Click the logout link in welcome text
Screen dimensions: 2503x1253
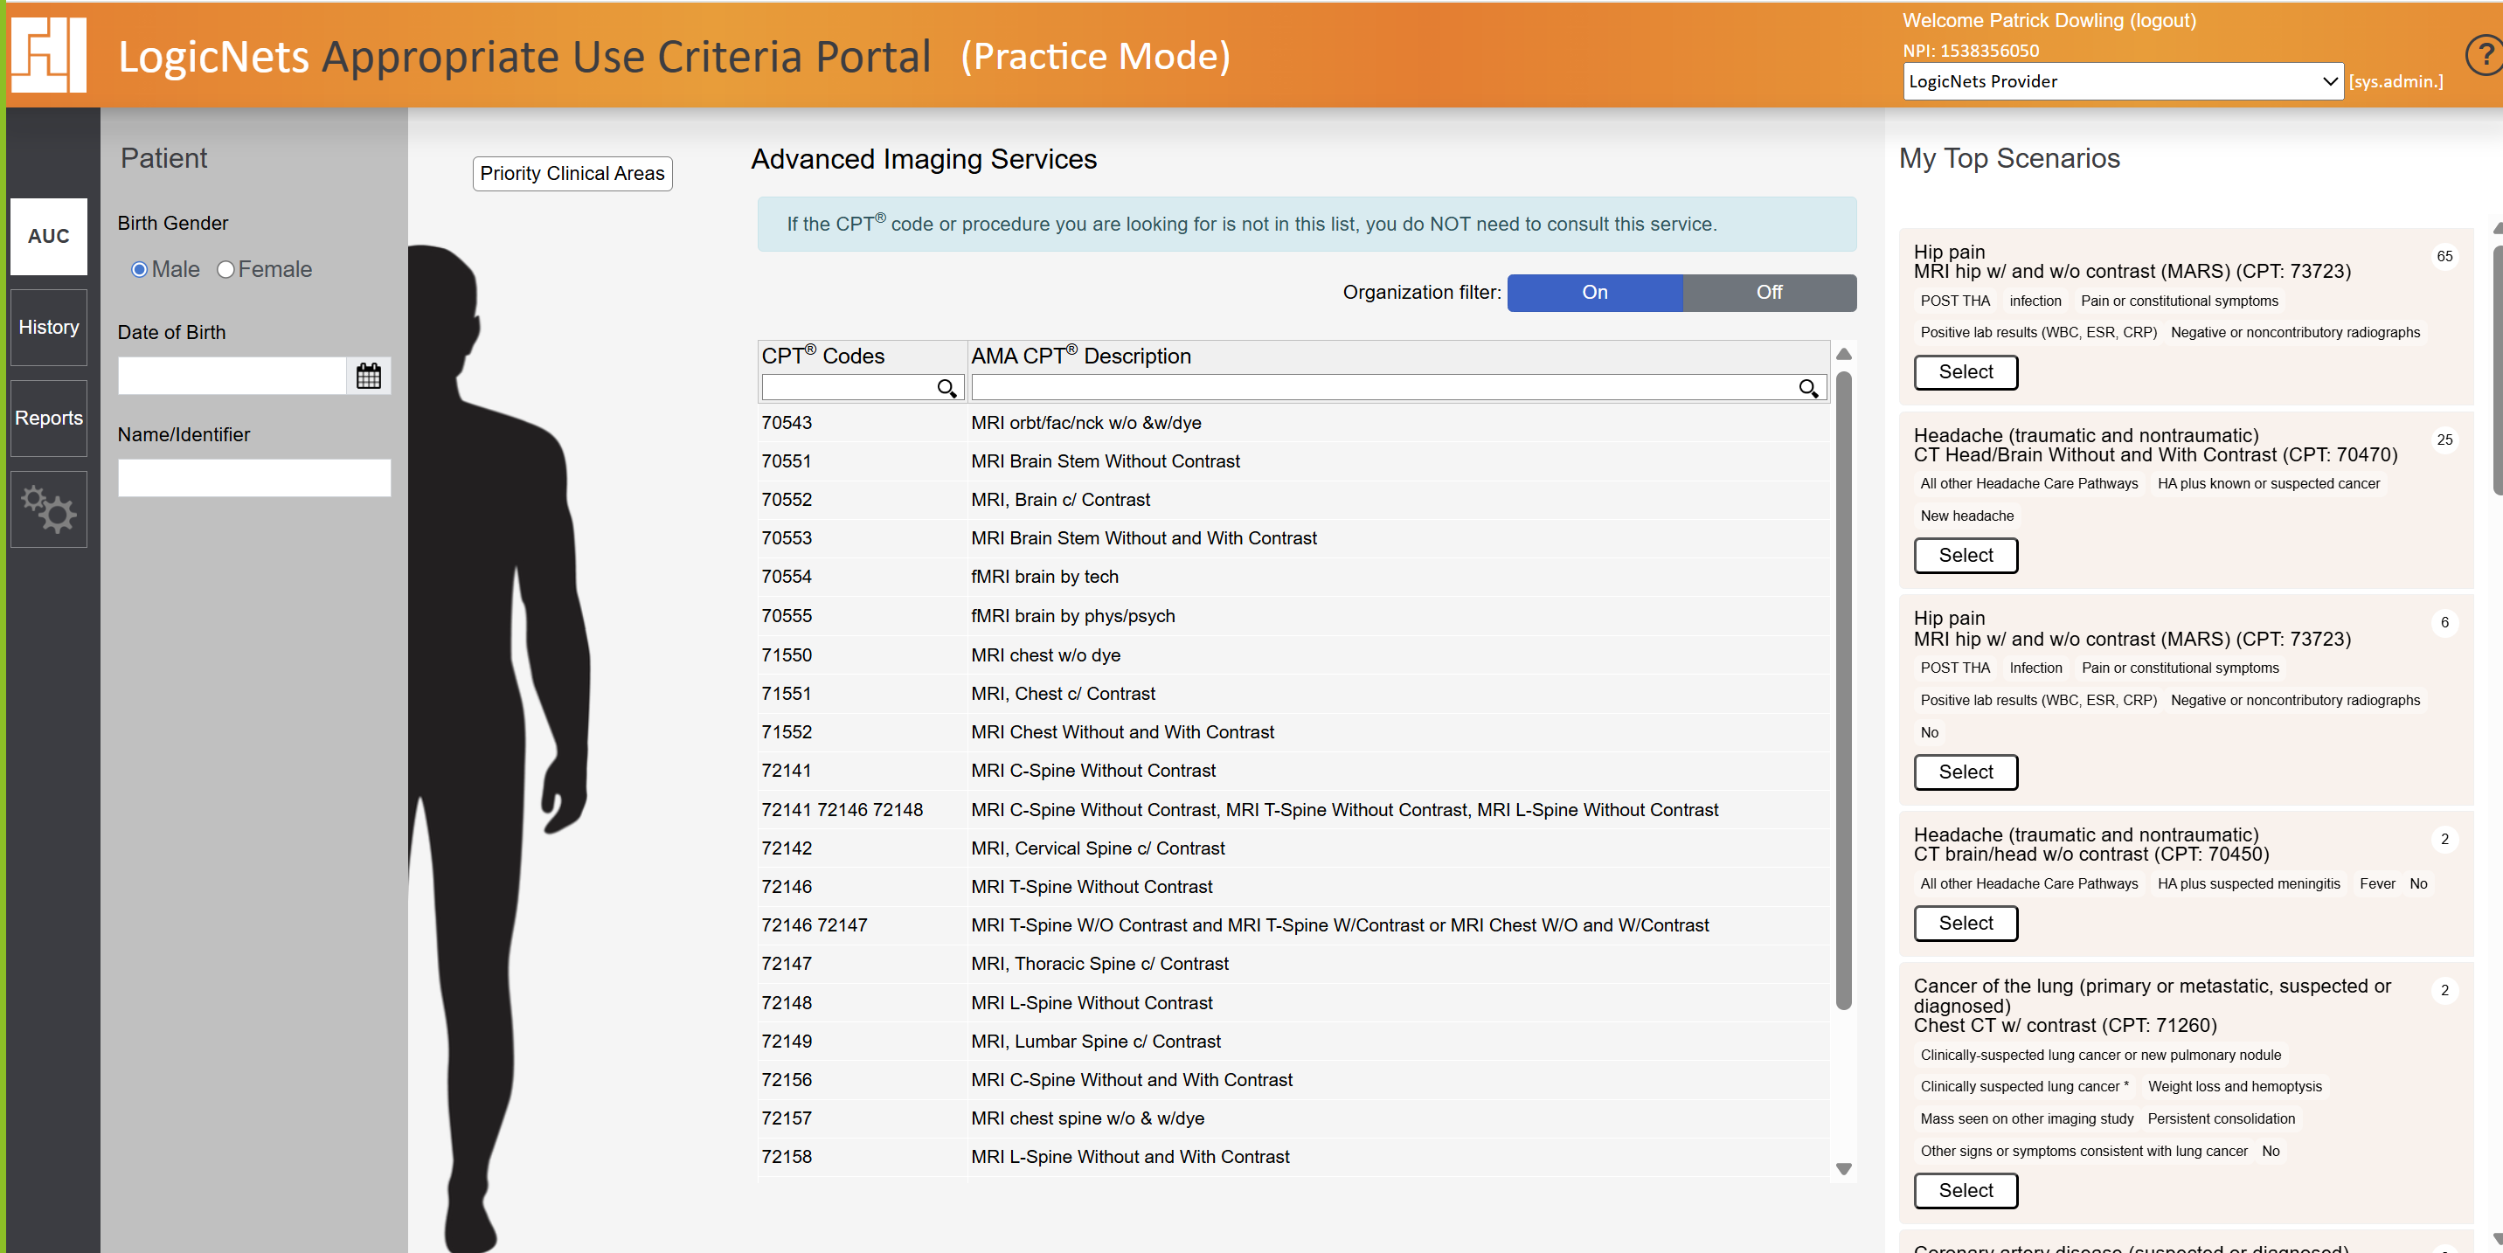2163,20
